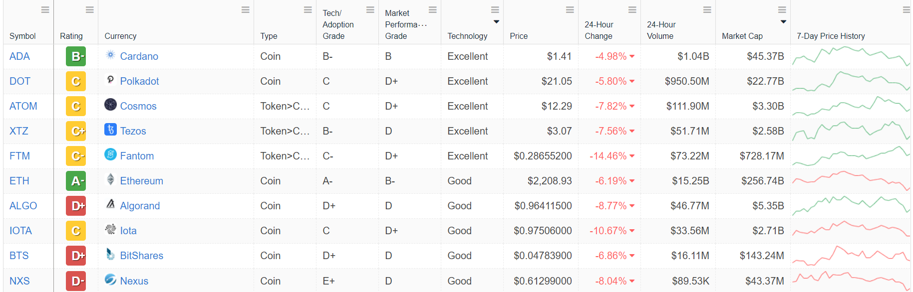Viewport: 913px width, 292px height.
Task: Click the red D+ rating badge for ALGO
Action: (76, 206)
